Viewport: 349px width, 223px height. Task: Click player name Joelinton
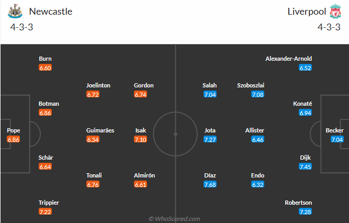click(x=98, y=85)
